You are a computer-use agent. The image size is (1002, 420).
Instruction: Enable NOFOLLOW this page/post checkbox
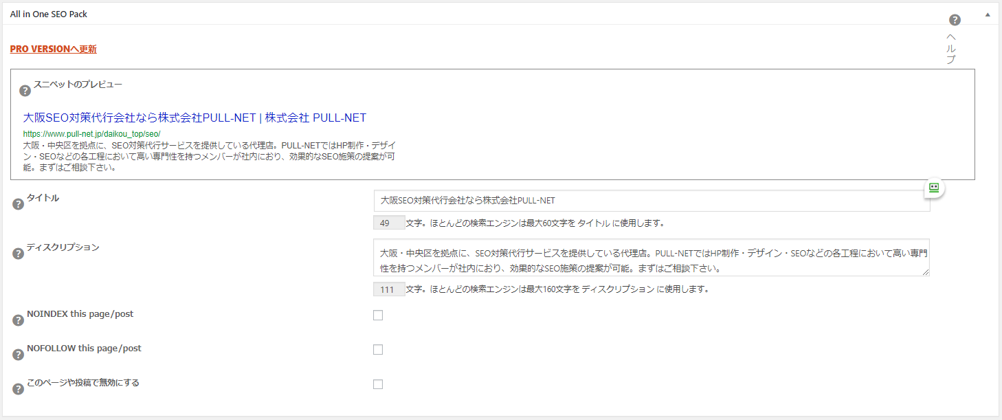tap(378, 350)
